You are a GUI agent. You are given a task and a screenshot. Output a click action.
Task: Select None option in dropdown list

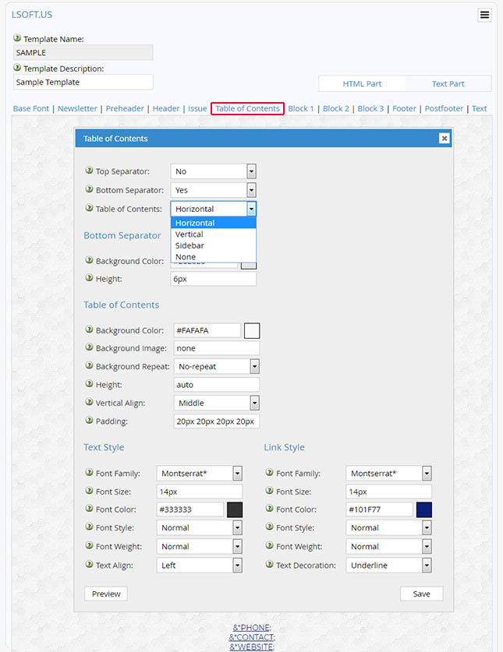(x=213, y=256)
